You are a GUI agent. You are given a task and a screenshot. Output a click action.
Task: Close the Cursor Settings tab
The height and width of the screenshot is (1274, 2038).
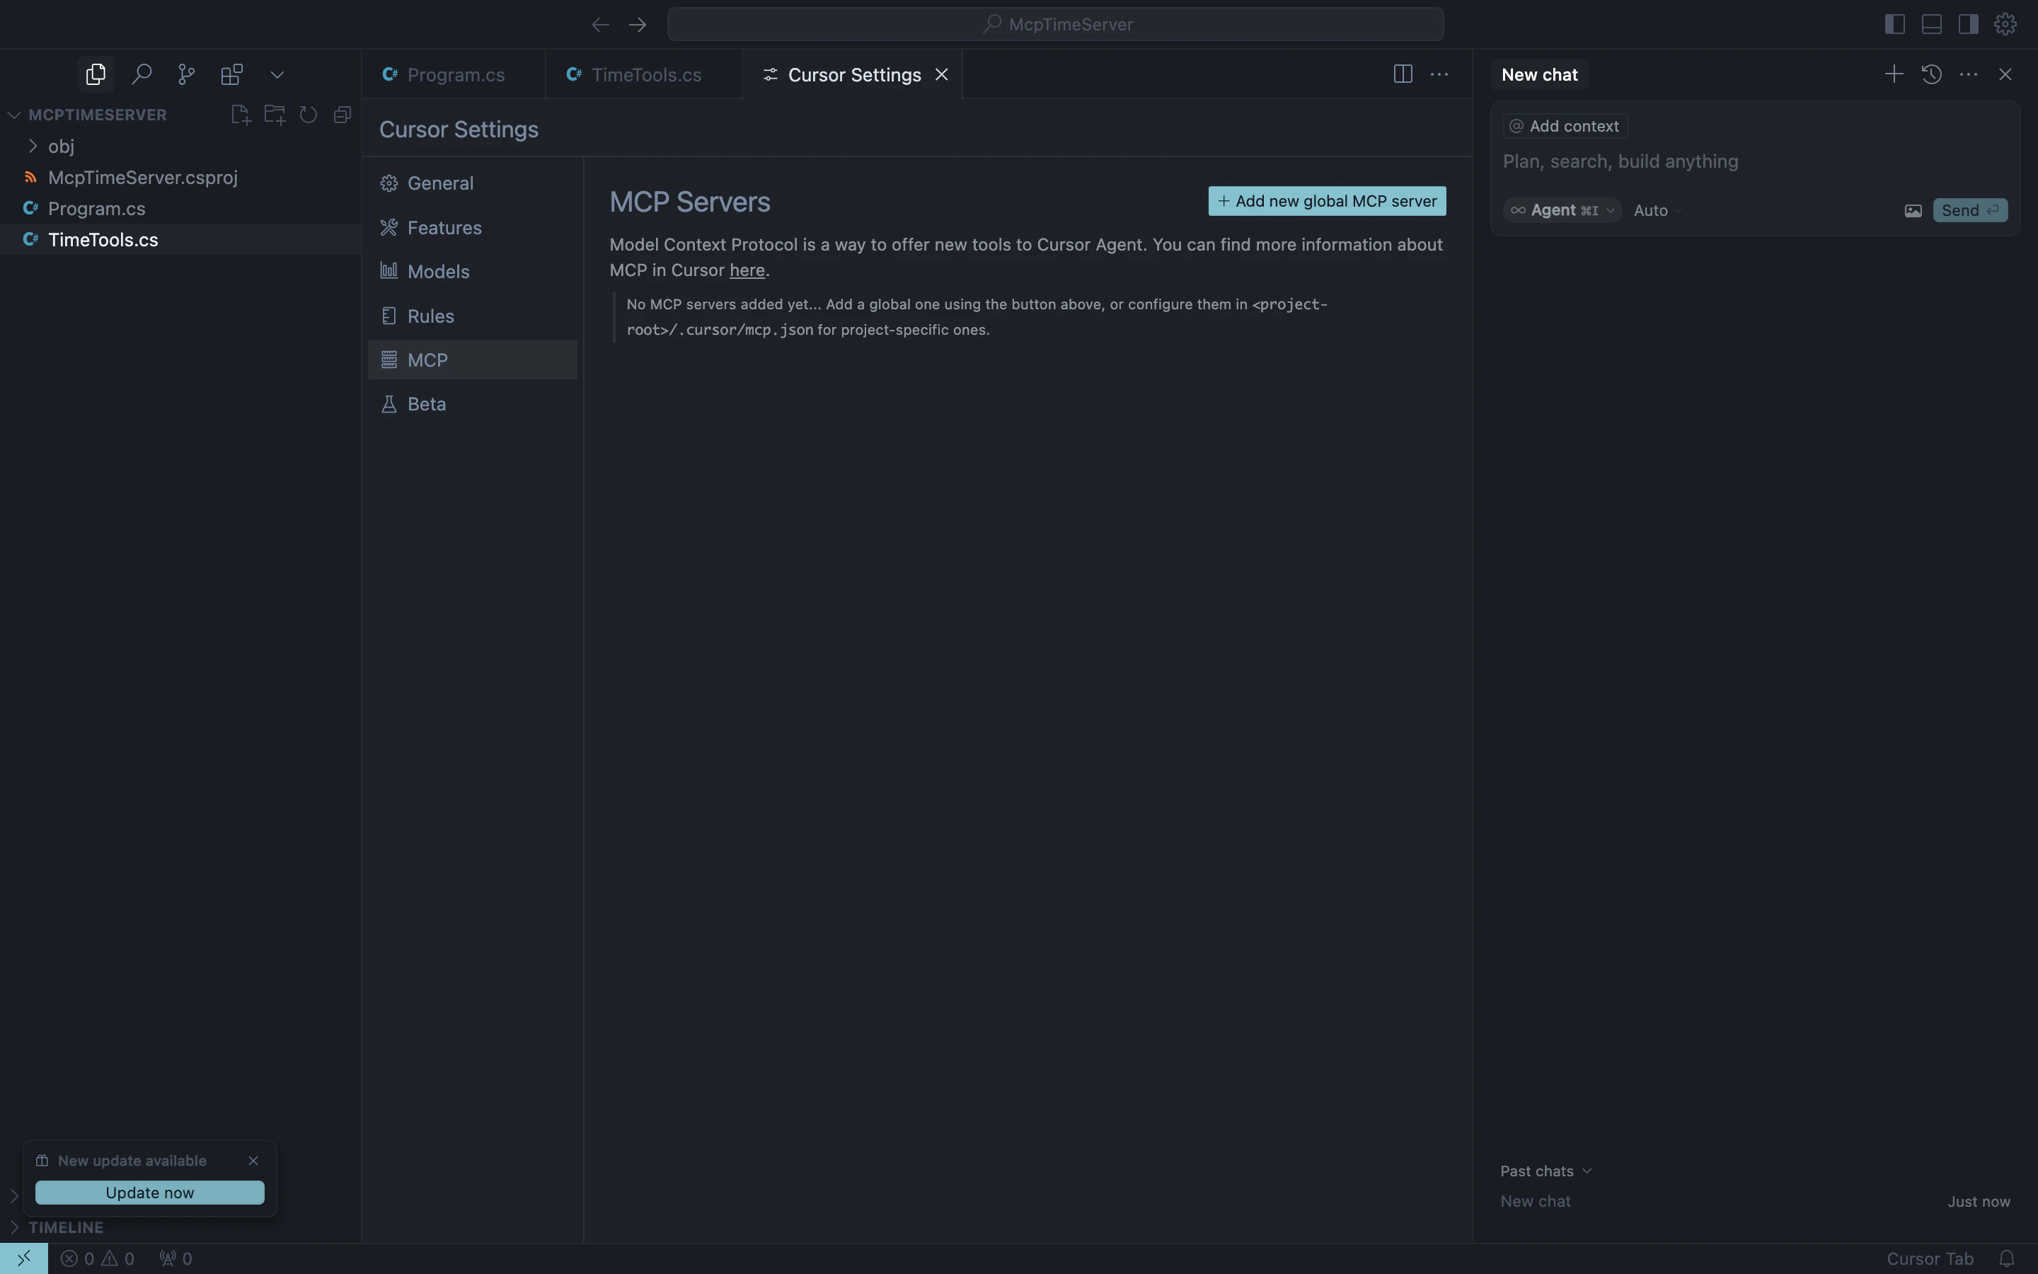point(942,74)
